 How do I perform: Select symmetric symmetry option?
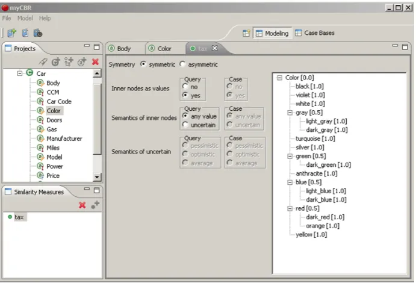point(143,64)
